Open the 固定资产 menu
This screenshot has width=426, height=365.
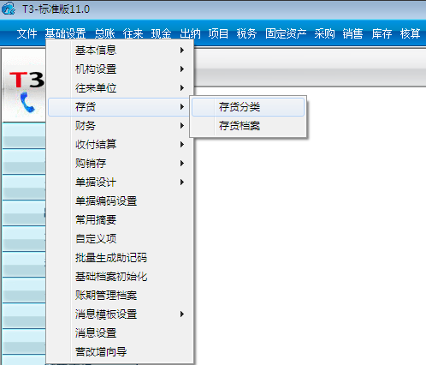pyautogui.click(x=286, y=33)
